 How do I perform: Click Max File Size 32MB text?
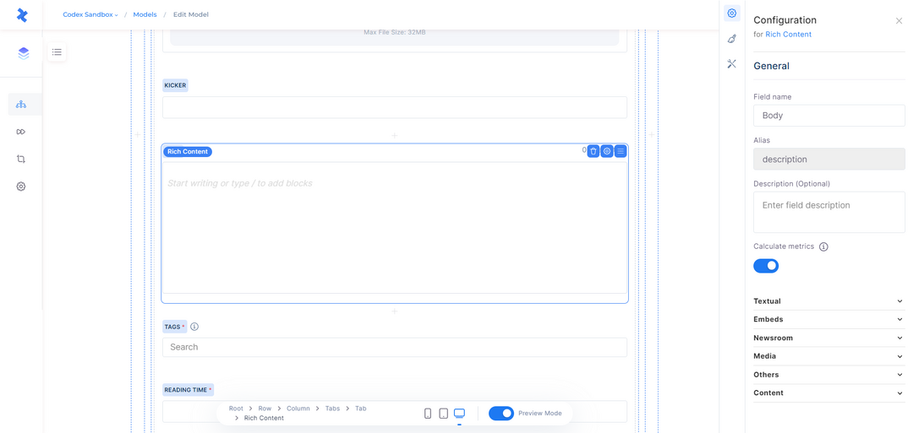click(394, 32)
